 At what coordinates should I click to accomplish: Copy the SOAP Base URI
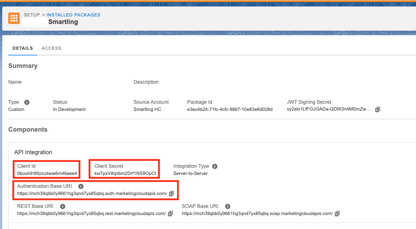pos(337,214)
